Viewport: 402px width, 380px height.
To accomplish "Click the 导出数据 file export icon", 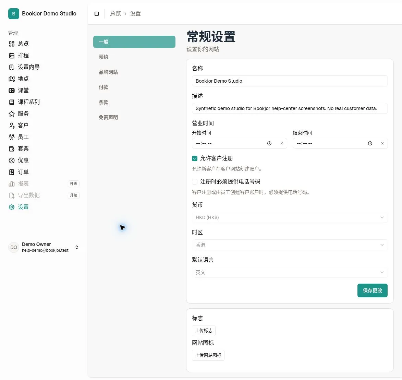I will coord(12,195).
